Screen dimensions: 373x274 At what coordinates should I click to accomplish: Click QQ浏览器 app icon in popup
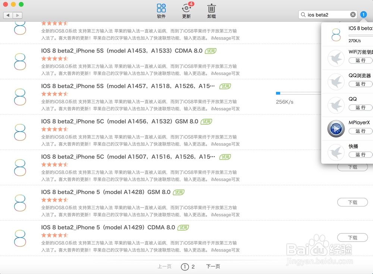click(336, 82)
